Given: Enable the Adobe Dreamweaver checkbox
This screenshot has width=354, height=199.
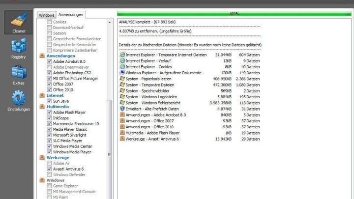Looking at the screenshot, I should [x=49, y=67].
